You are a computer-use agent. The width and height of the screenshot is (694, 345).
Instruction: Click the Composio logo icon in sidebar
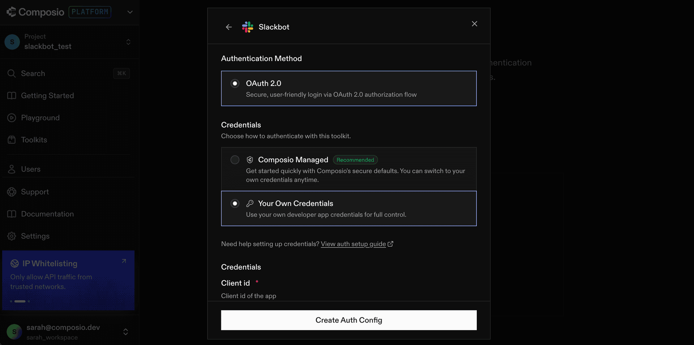pos(11,12)
